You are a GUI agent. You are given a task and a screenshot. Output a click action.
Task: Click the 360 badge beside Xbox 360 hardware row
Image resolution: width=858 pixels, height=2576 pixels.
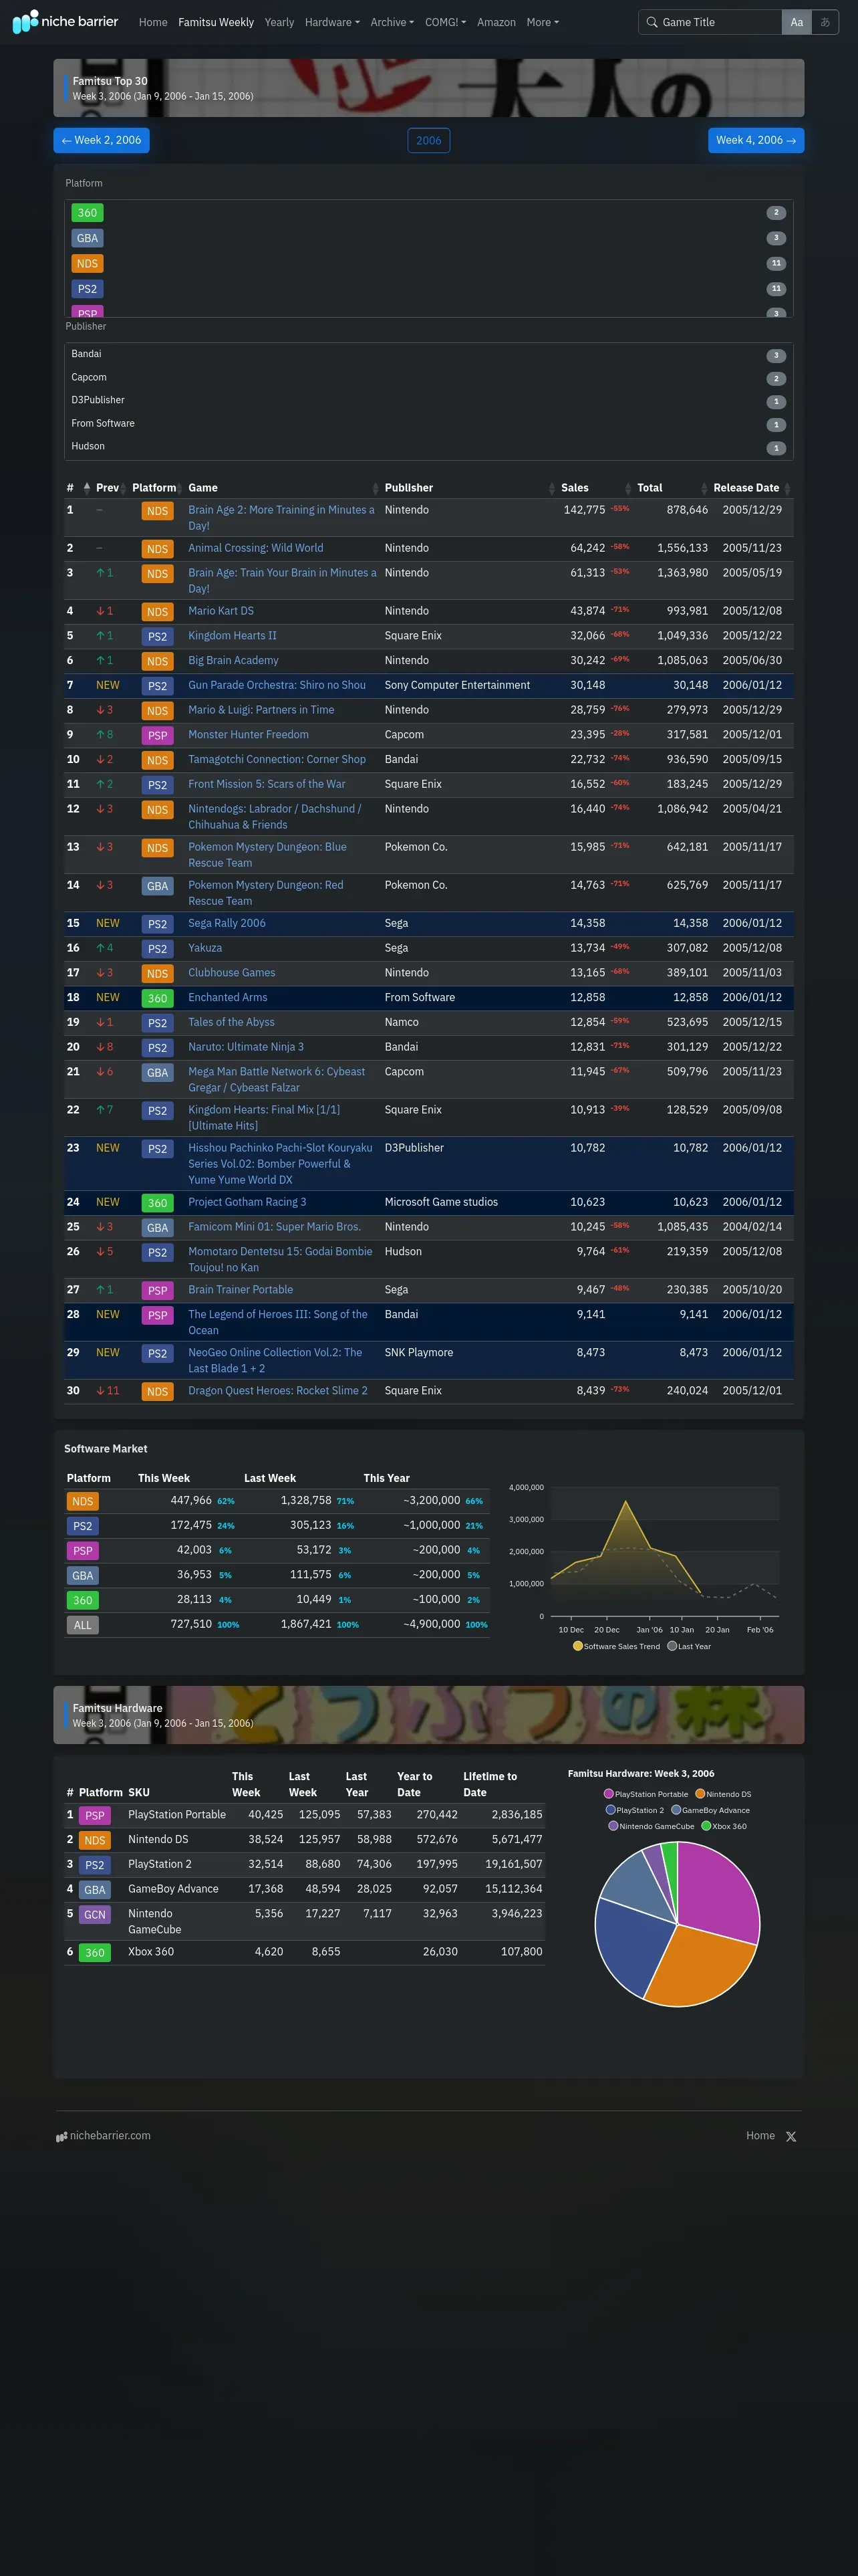tap(95, 1953)
